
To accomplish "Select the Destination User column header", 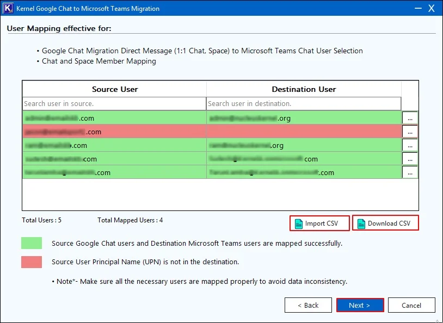I will click(x=304, y=89).
